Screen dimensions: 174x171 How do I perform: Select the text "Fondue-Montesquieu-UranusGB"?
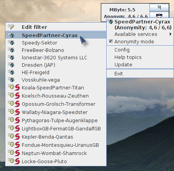click(x=60, y=145)
